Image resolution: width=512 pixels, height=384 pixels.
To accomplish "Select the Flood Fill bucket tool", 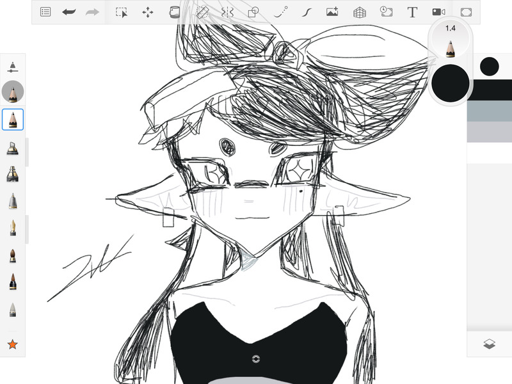I will (x=174, y=12).
